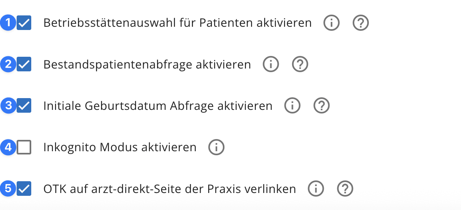Disable Bestandspatientenabfrage aktivieren checkbox
461x210 pixels.
coord(24,65)
